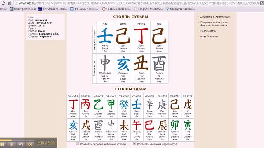The image size is (264, 148).
Task: Open the get-tune.net bookmark
Action: click(23, 9)
